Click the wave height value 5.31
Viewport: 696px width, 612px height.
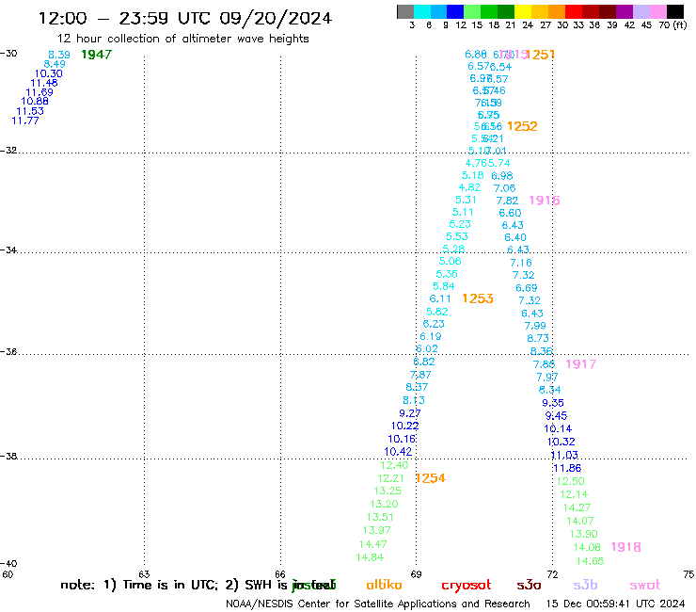[467, 200]
